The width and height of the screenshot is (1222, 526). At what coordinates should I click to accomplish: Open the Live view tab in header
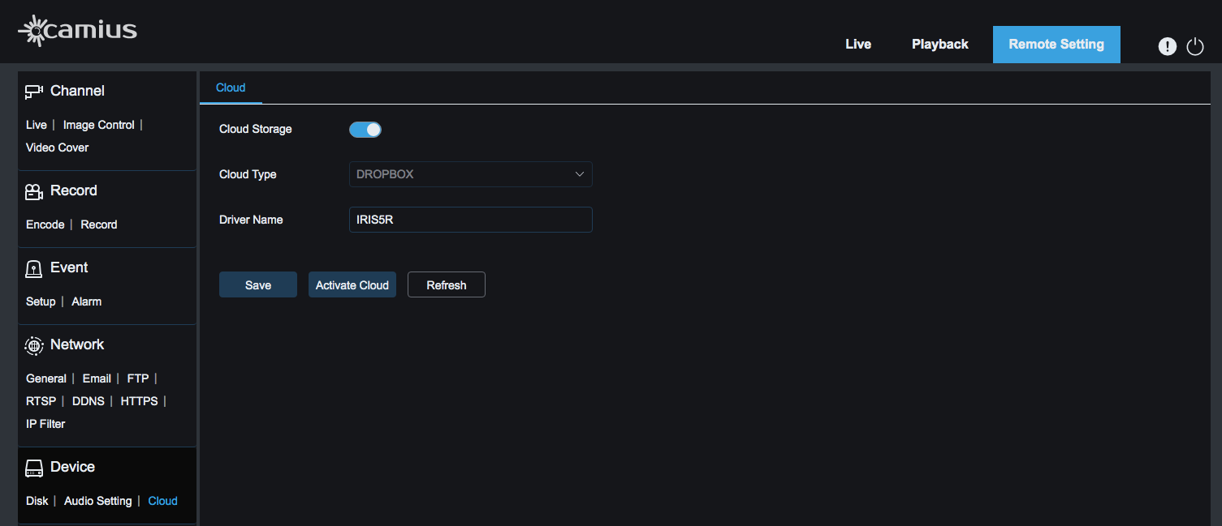(857, 45)
